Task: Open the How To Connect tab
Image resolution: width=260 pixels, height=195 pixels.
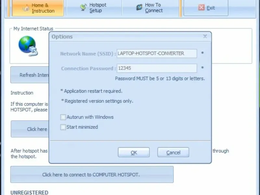Action: tap(150, 7)
